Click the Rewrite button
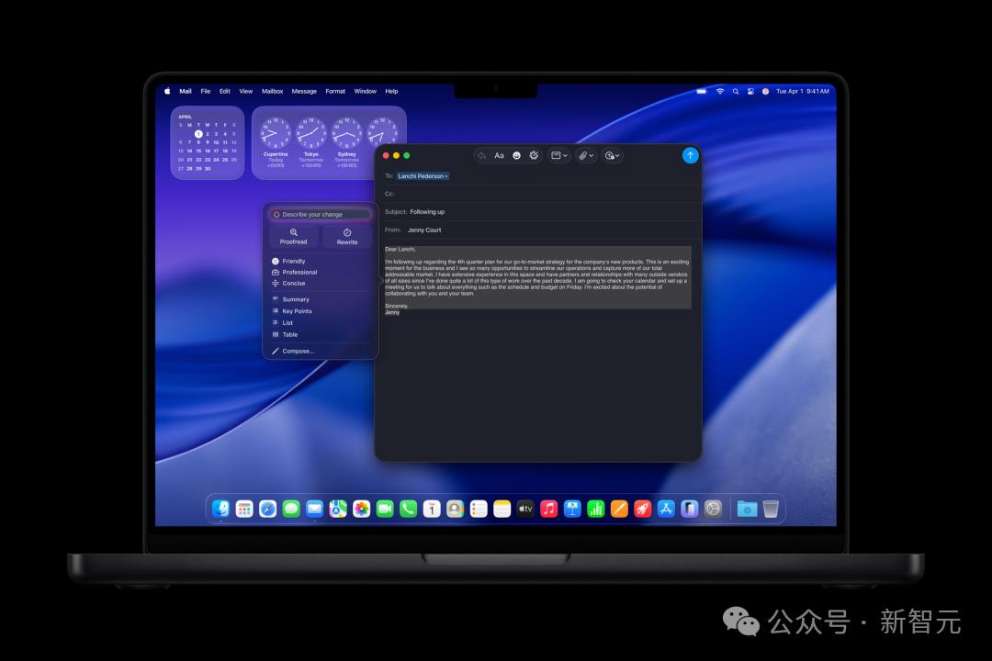 tap(347, 237)
